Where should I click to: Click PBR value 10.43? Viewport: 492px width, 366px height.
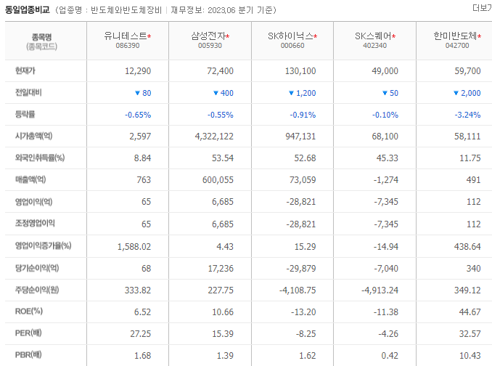coord(470,356)
